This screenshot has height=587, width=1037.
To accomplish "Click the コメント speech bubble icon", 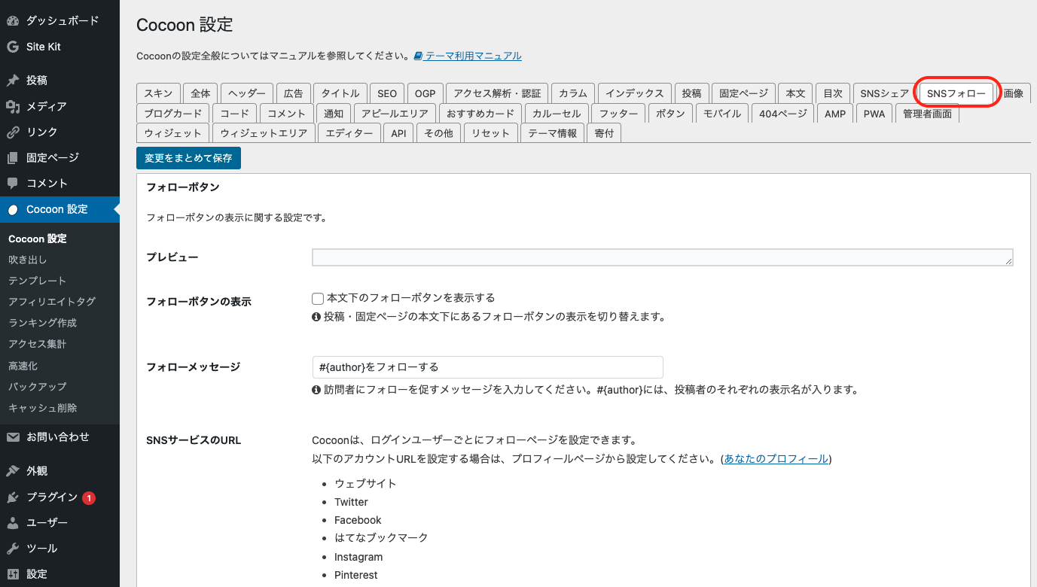I will pyautogui.click(x=13, y=183).
